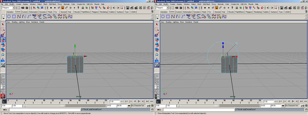The image size is (308, 115).
Task: Click the NURBS square shelf icon in left window
Action: [x=14, y=17]
